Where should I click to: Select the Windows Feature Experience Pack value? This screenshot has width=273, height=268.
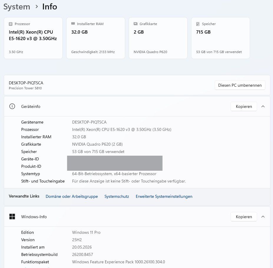click(119, 262)
